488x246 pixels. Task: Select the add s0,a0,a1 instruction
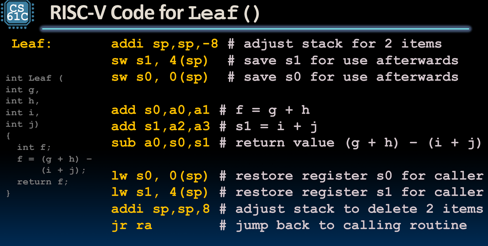tap(161, 110)
